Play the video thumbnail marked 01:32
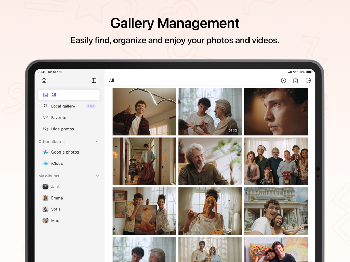Screen dimensions: 350x262 tap(210, 112)
